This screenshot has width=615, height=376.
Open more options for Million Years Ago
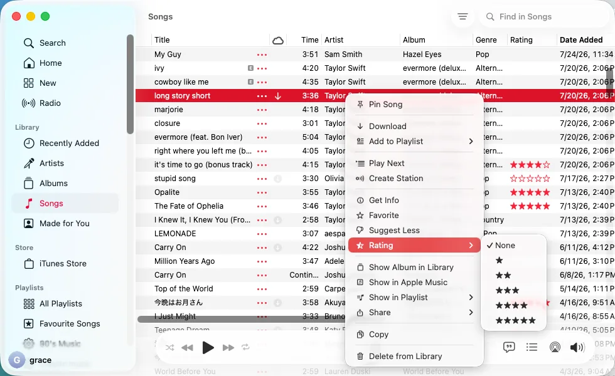point(262,262)
